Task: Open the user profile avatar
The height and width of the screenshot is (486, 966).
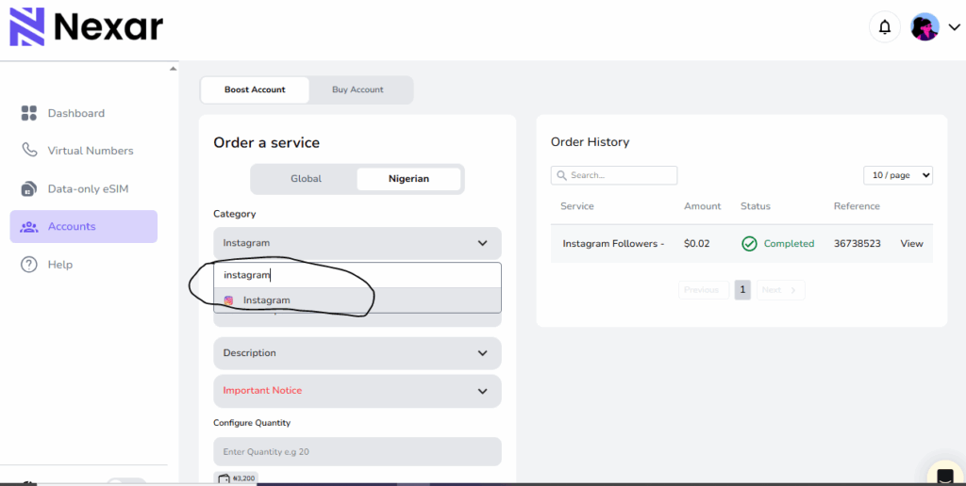Action: [x=924, y=27]
